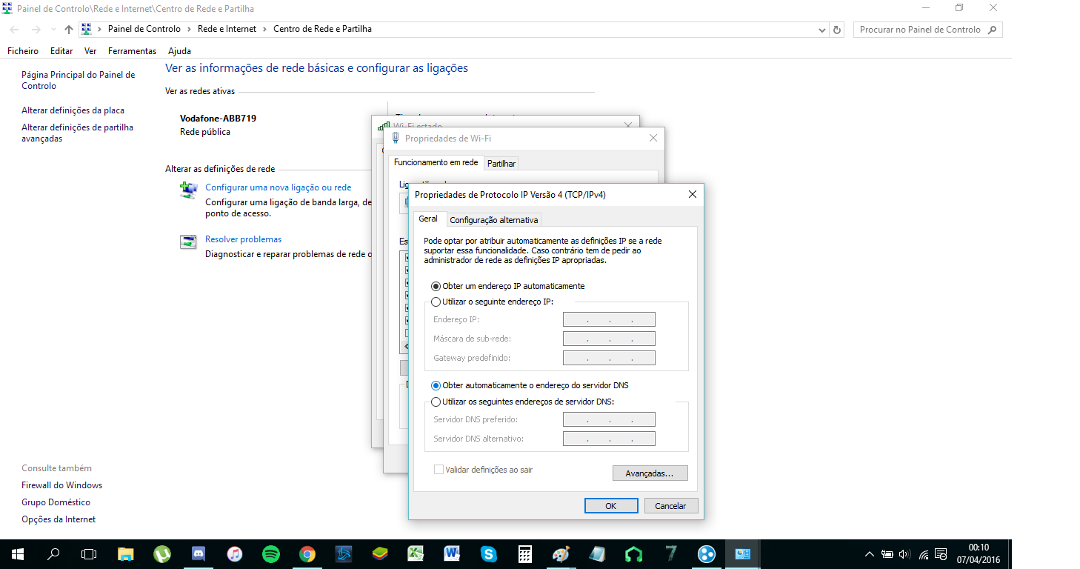The height and width of the screenshot is (569, 1080).
Task: Open Spotify from the taskbar
Action: (271, 553)
